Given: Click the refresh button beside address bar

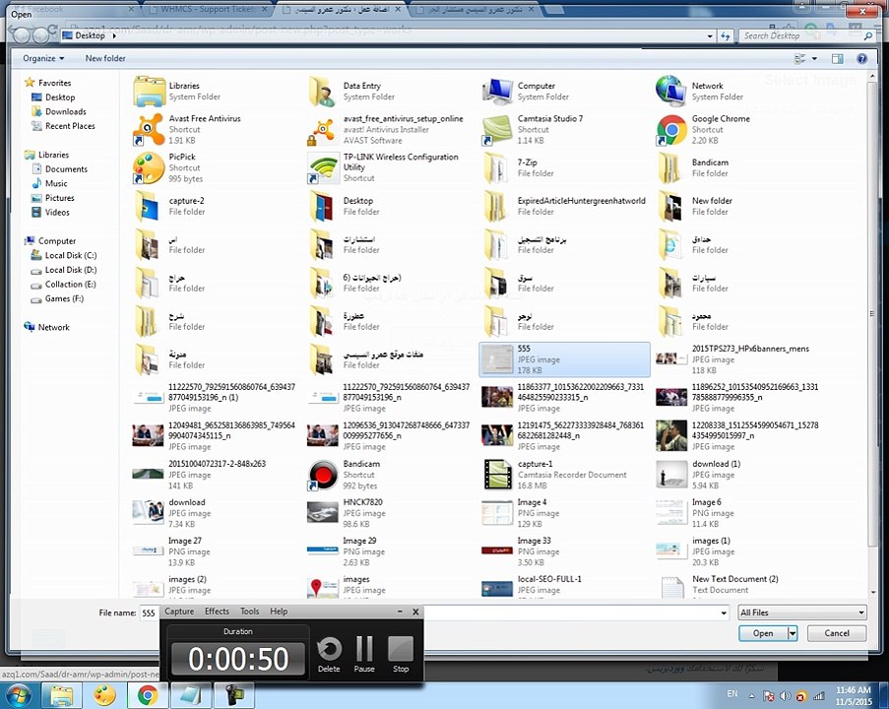Looking at the screenshot, I should [726, 35].
